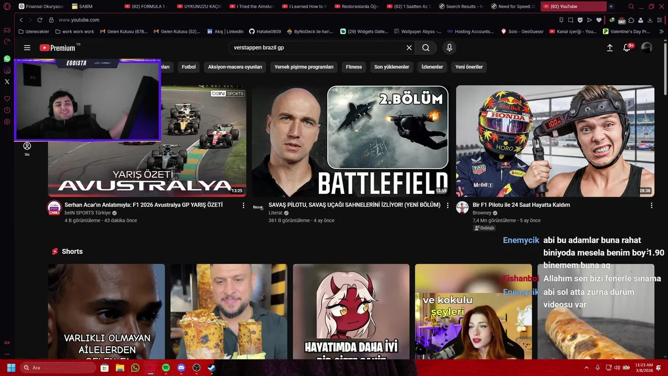The width and height of the screenshot is (668, 376).
Task: Open the Solo - GeoGuessr bookmark
Action: coord(522,31)
